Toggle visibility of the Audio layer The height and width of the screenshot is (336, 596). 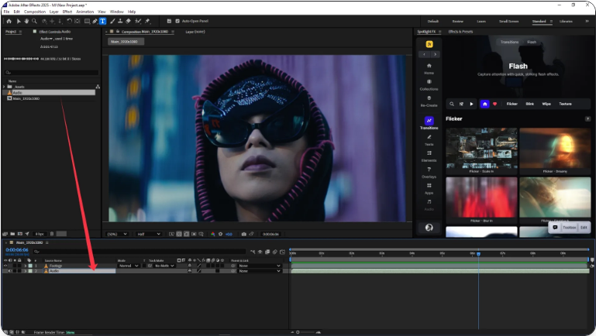9,271
